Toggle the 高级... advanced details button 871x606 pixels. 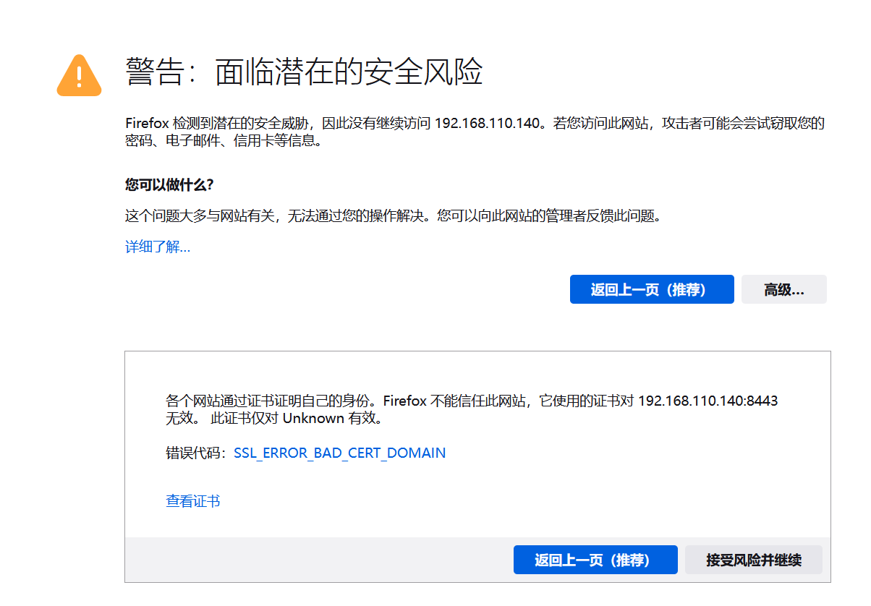(783, 289)
